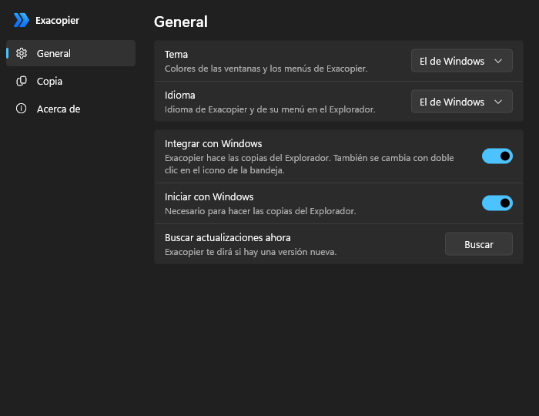
Task: Click the Copia copy icon in sidebar
Action: coord(22,81)
